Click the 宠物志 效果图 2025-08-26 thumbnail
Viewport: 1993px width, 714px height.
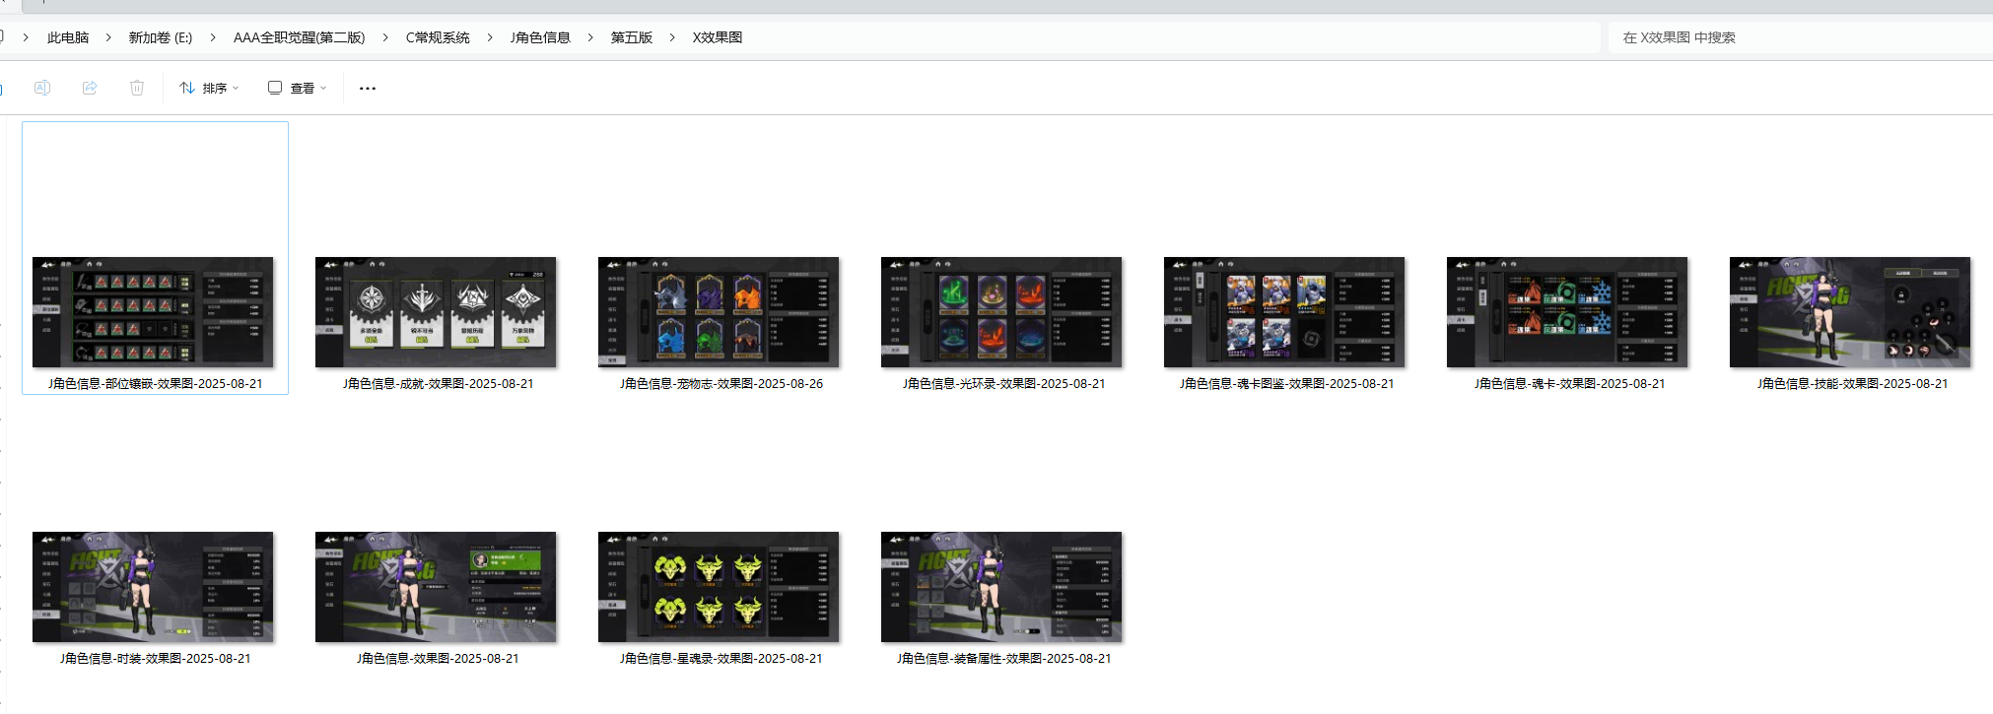tap(719, 312)
